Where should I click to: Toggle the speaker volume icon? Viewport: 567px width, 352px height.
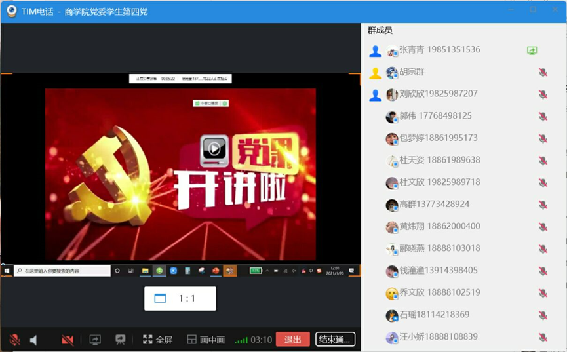[x=33, y=340]
